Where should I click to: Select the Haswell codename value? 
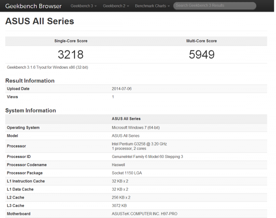[118, 165]
